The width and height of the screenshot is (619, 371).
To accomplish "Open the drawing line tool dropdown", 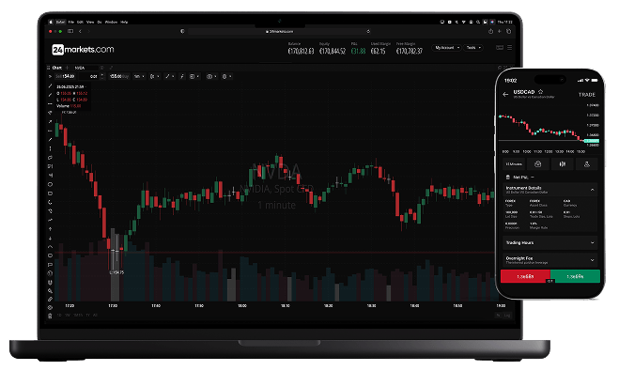I will pyautogui.click(x=170, y=76).
